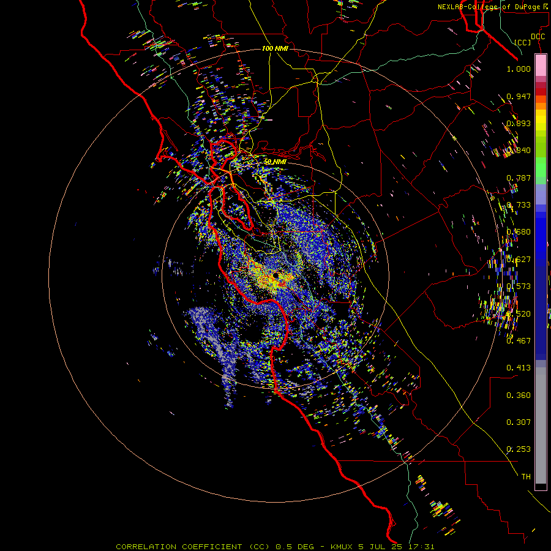Select the "[CC]" legend unit label
This screenshot has width=551, height=551.
[523, 42]
